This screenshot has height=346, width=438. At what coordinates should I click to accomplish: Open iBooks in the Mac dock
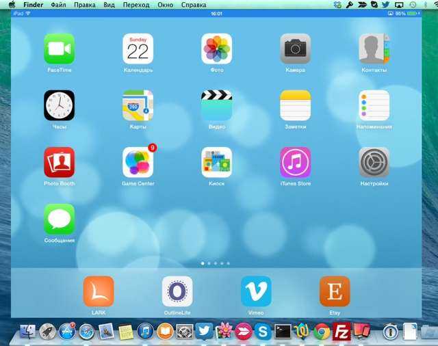[165, 332]
